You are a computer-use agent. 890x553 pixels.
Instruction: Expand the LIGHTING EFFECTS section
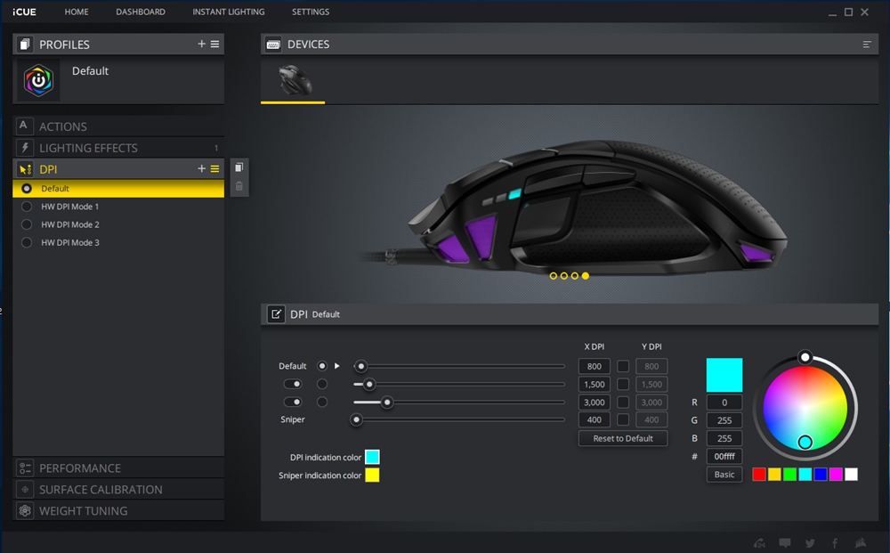click(118, 148)
